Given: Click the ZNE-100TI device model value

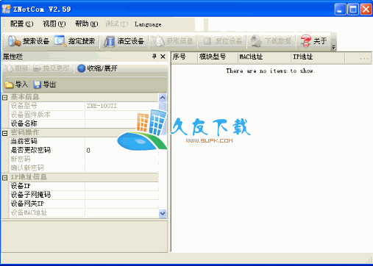Looking at the screenshot, I should click(102, 106).
